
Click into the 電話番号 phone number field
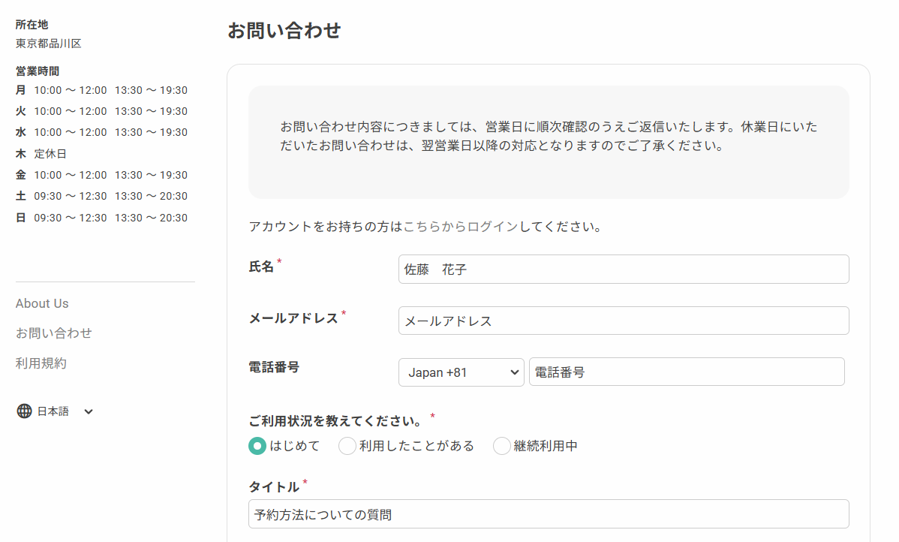[686, 372]
